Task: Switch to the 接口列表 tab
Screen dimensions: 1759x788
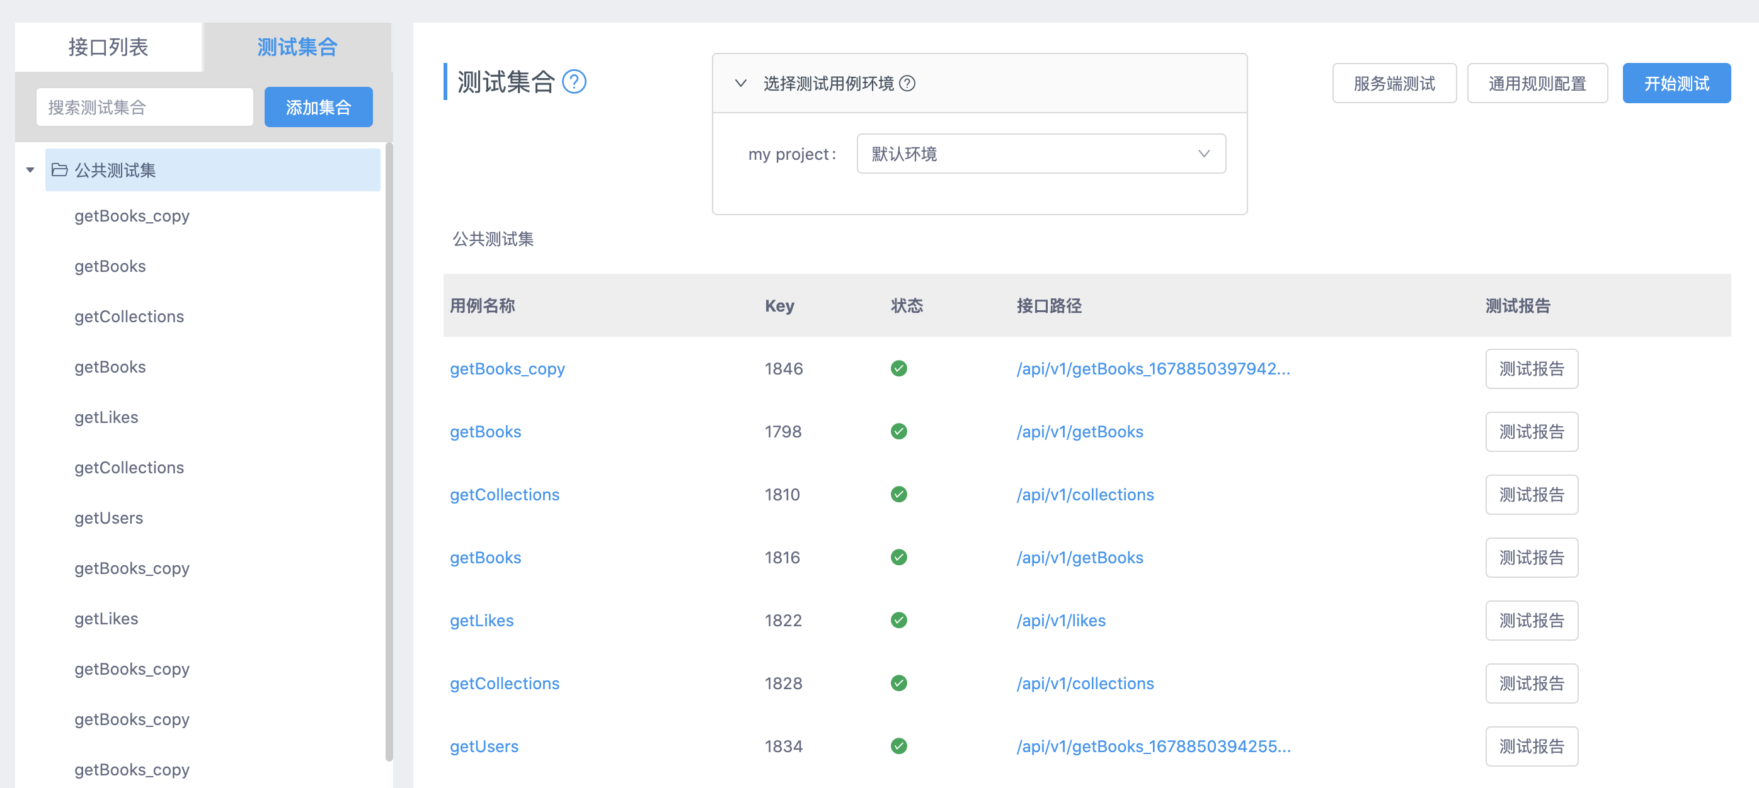Action: pyautogui.click(x=109, y=47)
